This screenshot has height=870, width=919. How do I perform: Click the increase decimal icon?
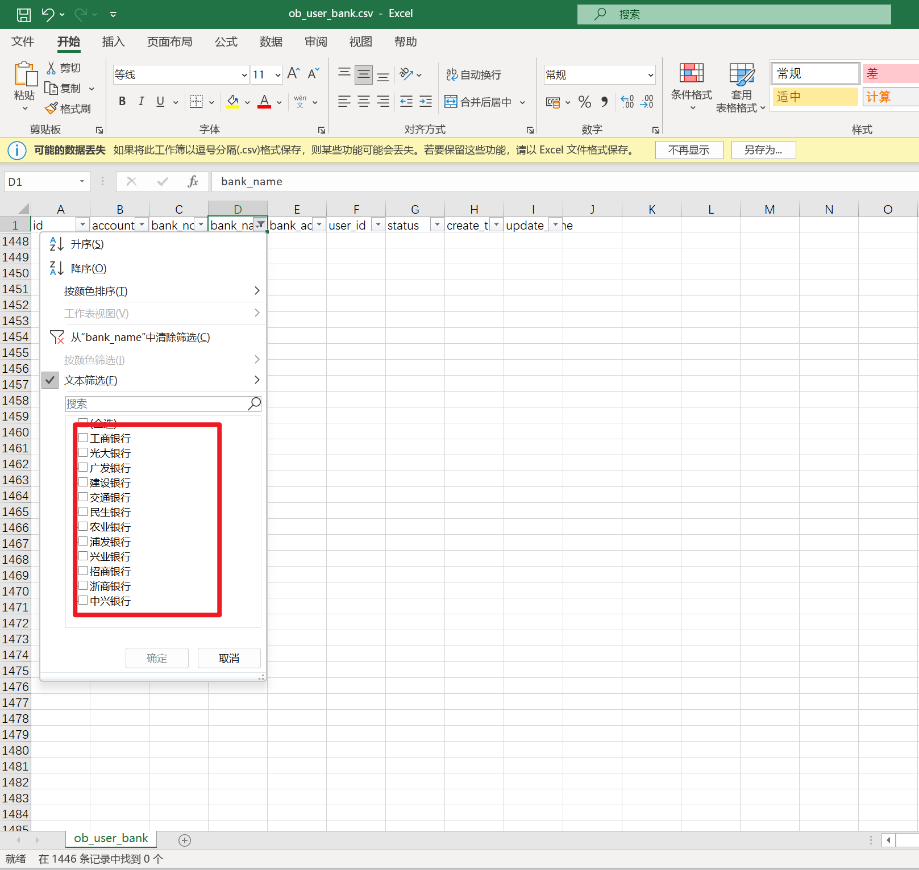(x=627, y=102)
